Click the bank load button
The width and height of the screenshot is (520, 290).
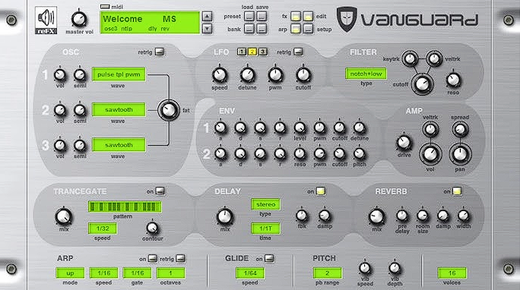(249, 29)
